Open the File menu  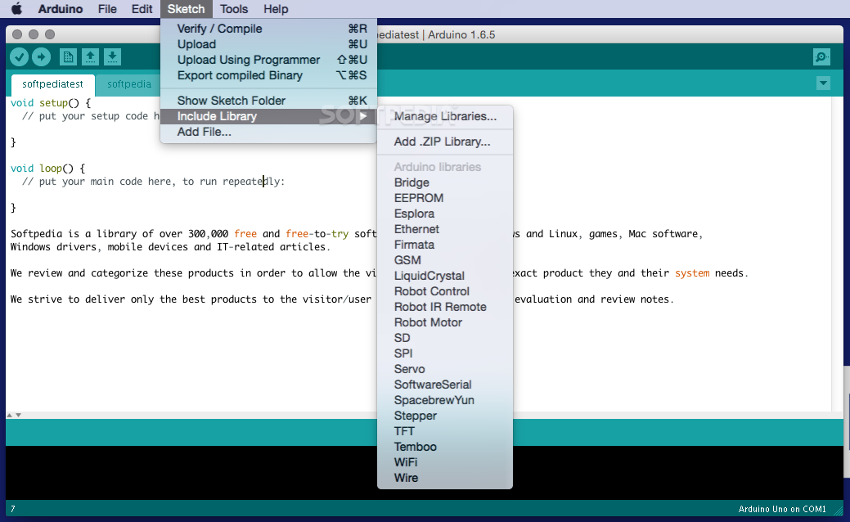(107, 9)
